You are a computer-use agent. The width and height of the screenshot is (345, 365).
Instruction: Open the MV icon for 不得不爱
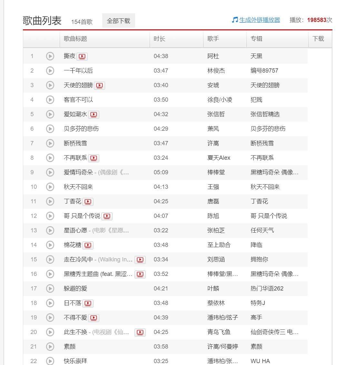(94, 318)
